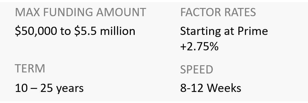Click the word "AMOUNT" in the heading

coord(124,12)
